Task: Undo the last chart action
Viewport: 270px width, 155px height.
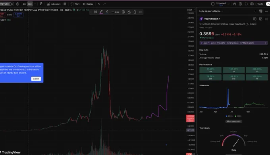Action: click(98, 4)
